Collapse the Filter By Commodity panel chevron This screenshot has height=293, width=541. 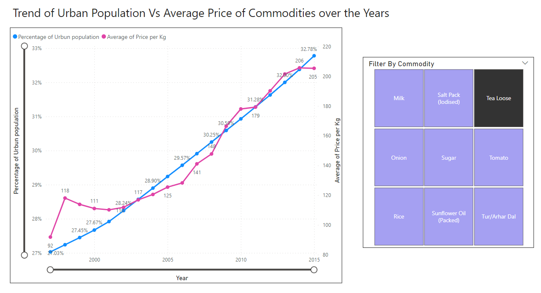[x=525, y=62]
